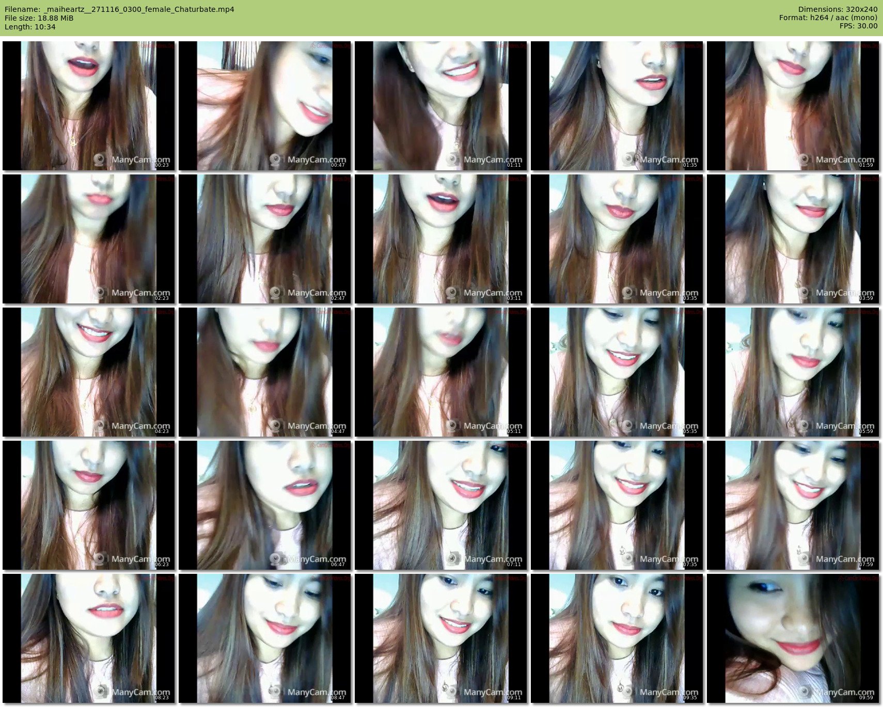Choose the frame at timestamp 03:35
Viewport: 883px width, 707px height.
click(x=617, y=239)
